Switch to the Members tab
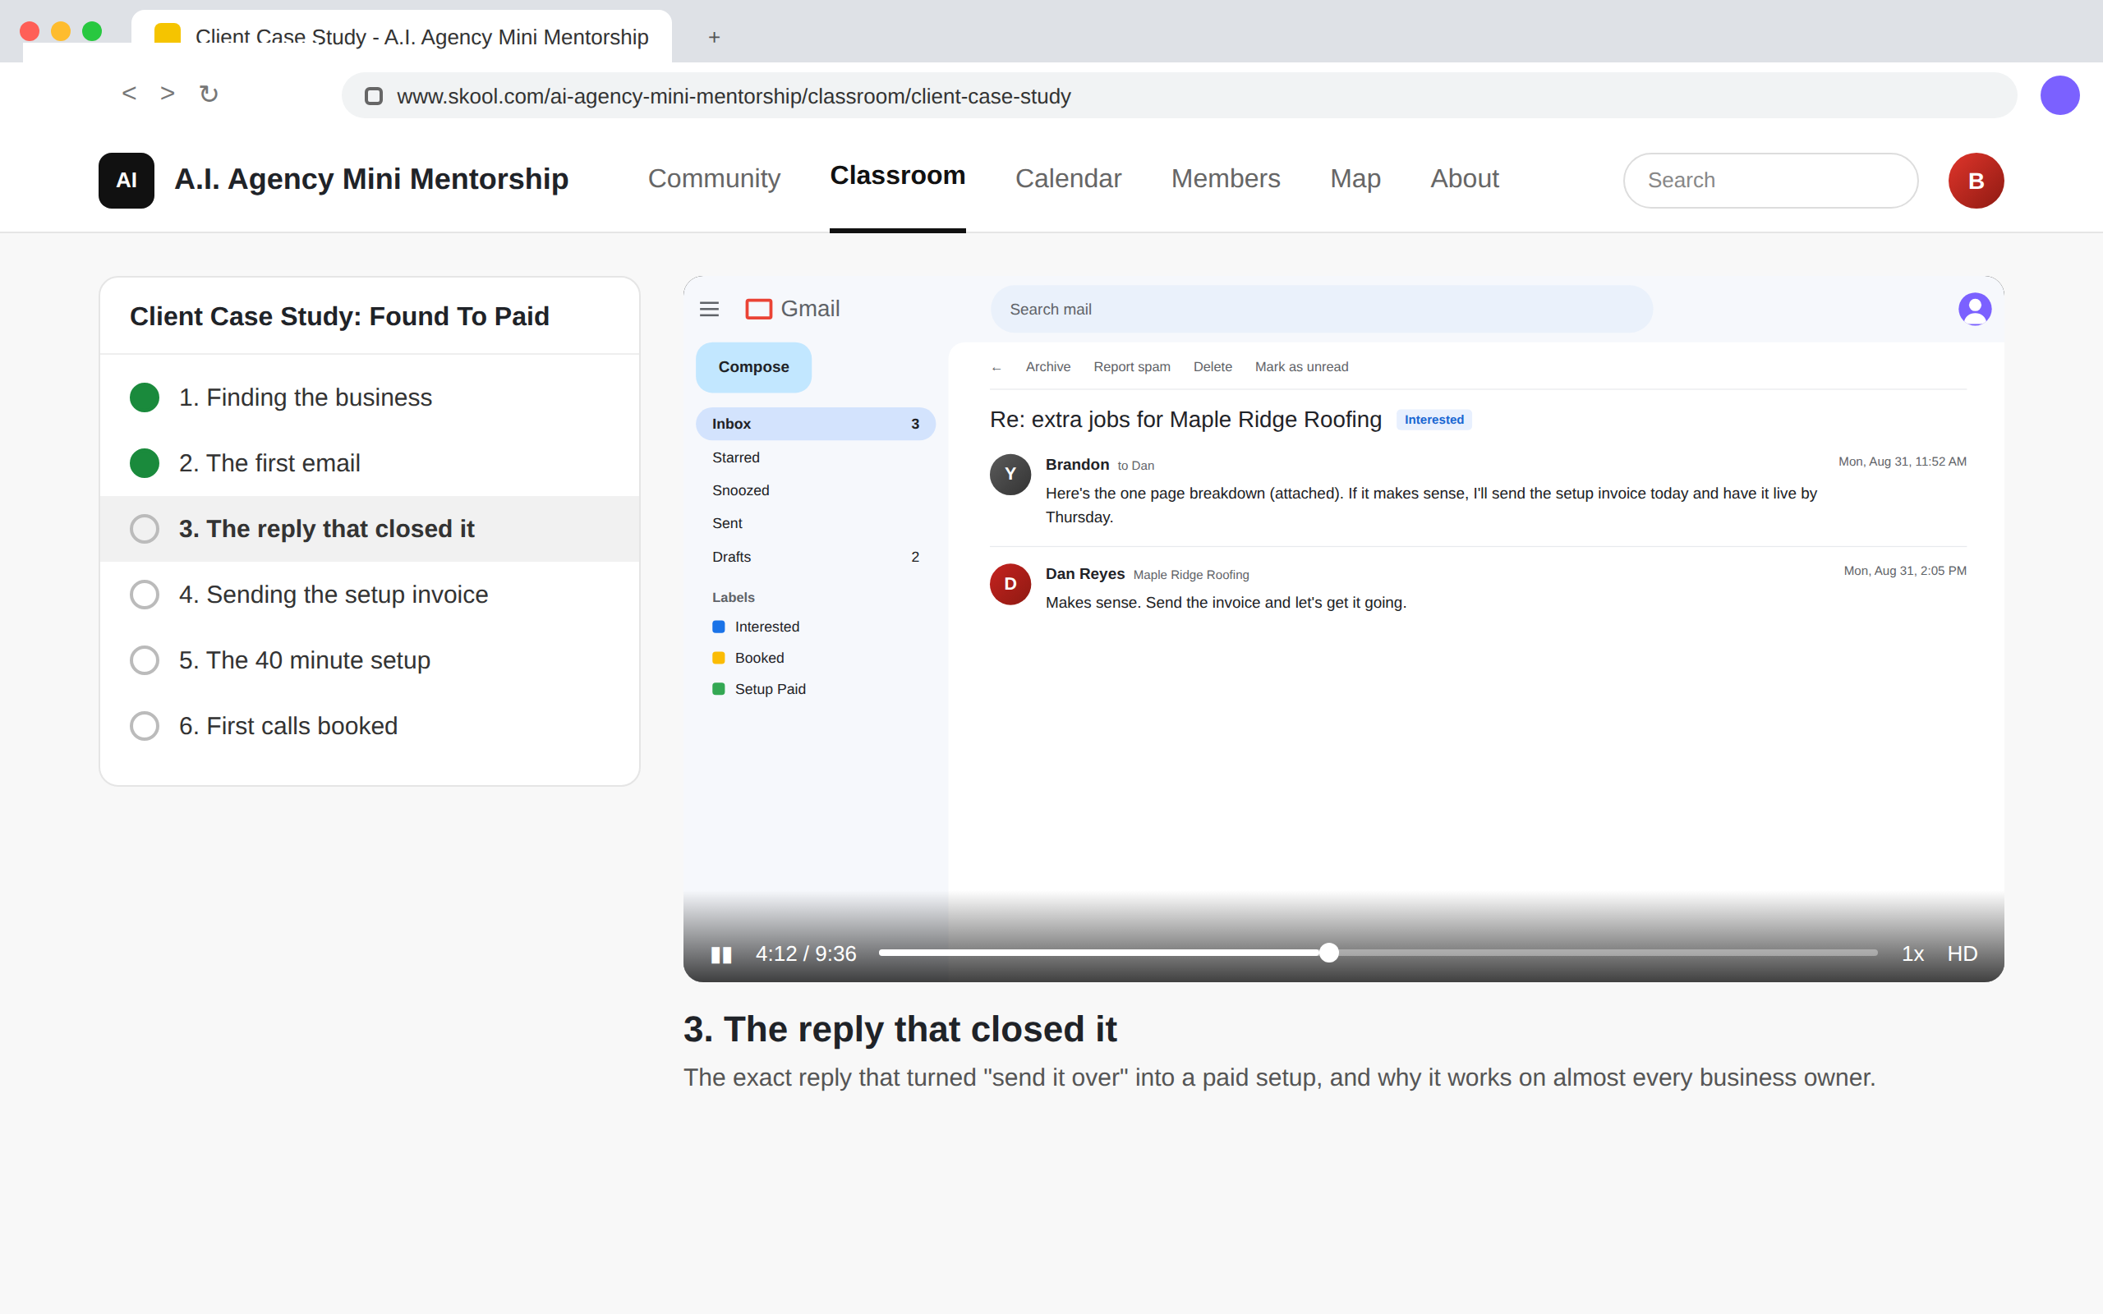Image resolution: width=2103 pixels, height=1314 pixels. point(1226,178)
